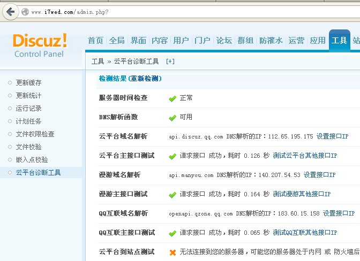The image size is (360, 261).
Task: Click the 服务器时间检查 row label
Action: click(123, 98)
